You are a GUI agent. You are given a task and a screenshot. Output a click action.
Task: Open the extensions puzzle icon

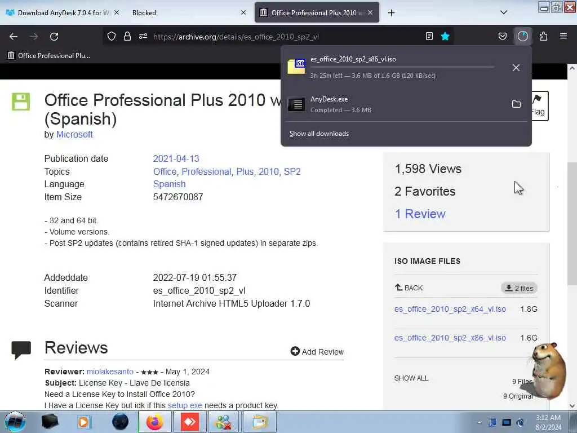[543, 36]
